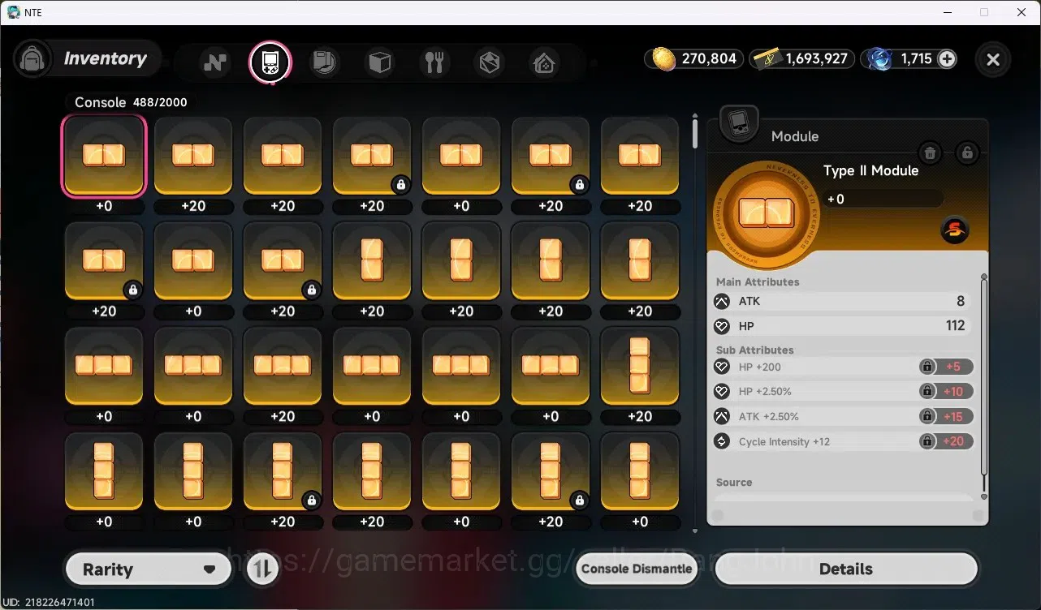
Task: Click the 1,715 crystal balance
Action: click(917, 58)
